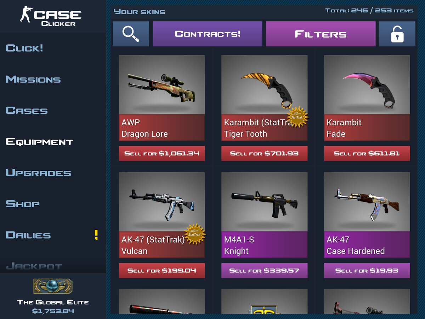Open the Missions section
This screenshot has height=319, width=425.
click(x=33, y=79)
